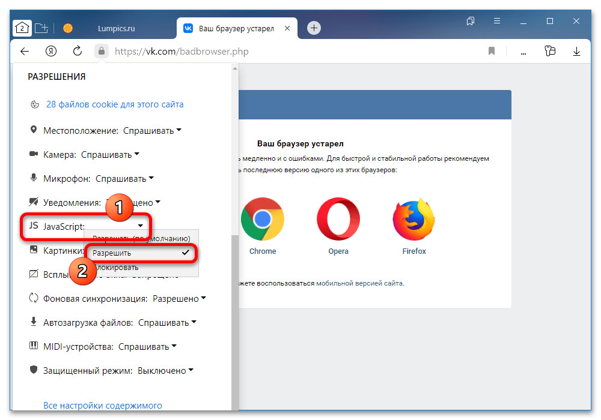The height and width of the screenshot is (420, 601).
Task: Open 'Все настройки содержимого' link
Action: pyautogui.click(x=103, y=406)
